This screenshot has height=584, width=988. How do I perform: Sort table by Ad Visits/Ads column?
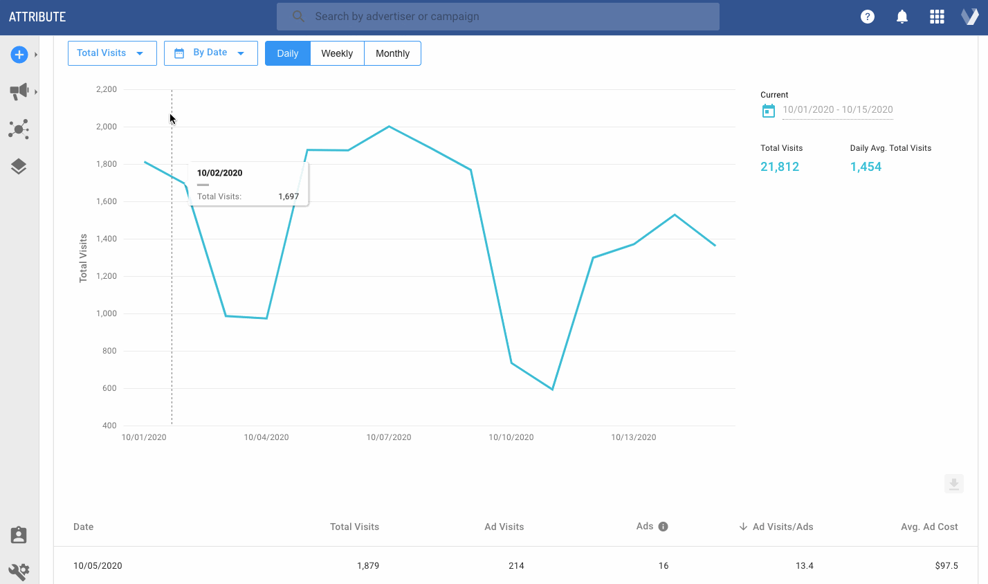[x=782, y=527]
